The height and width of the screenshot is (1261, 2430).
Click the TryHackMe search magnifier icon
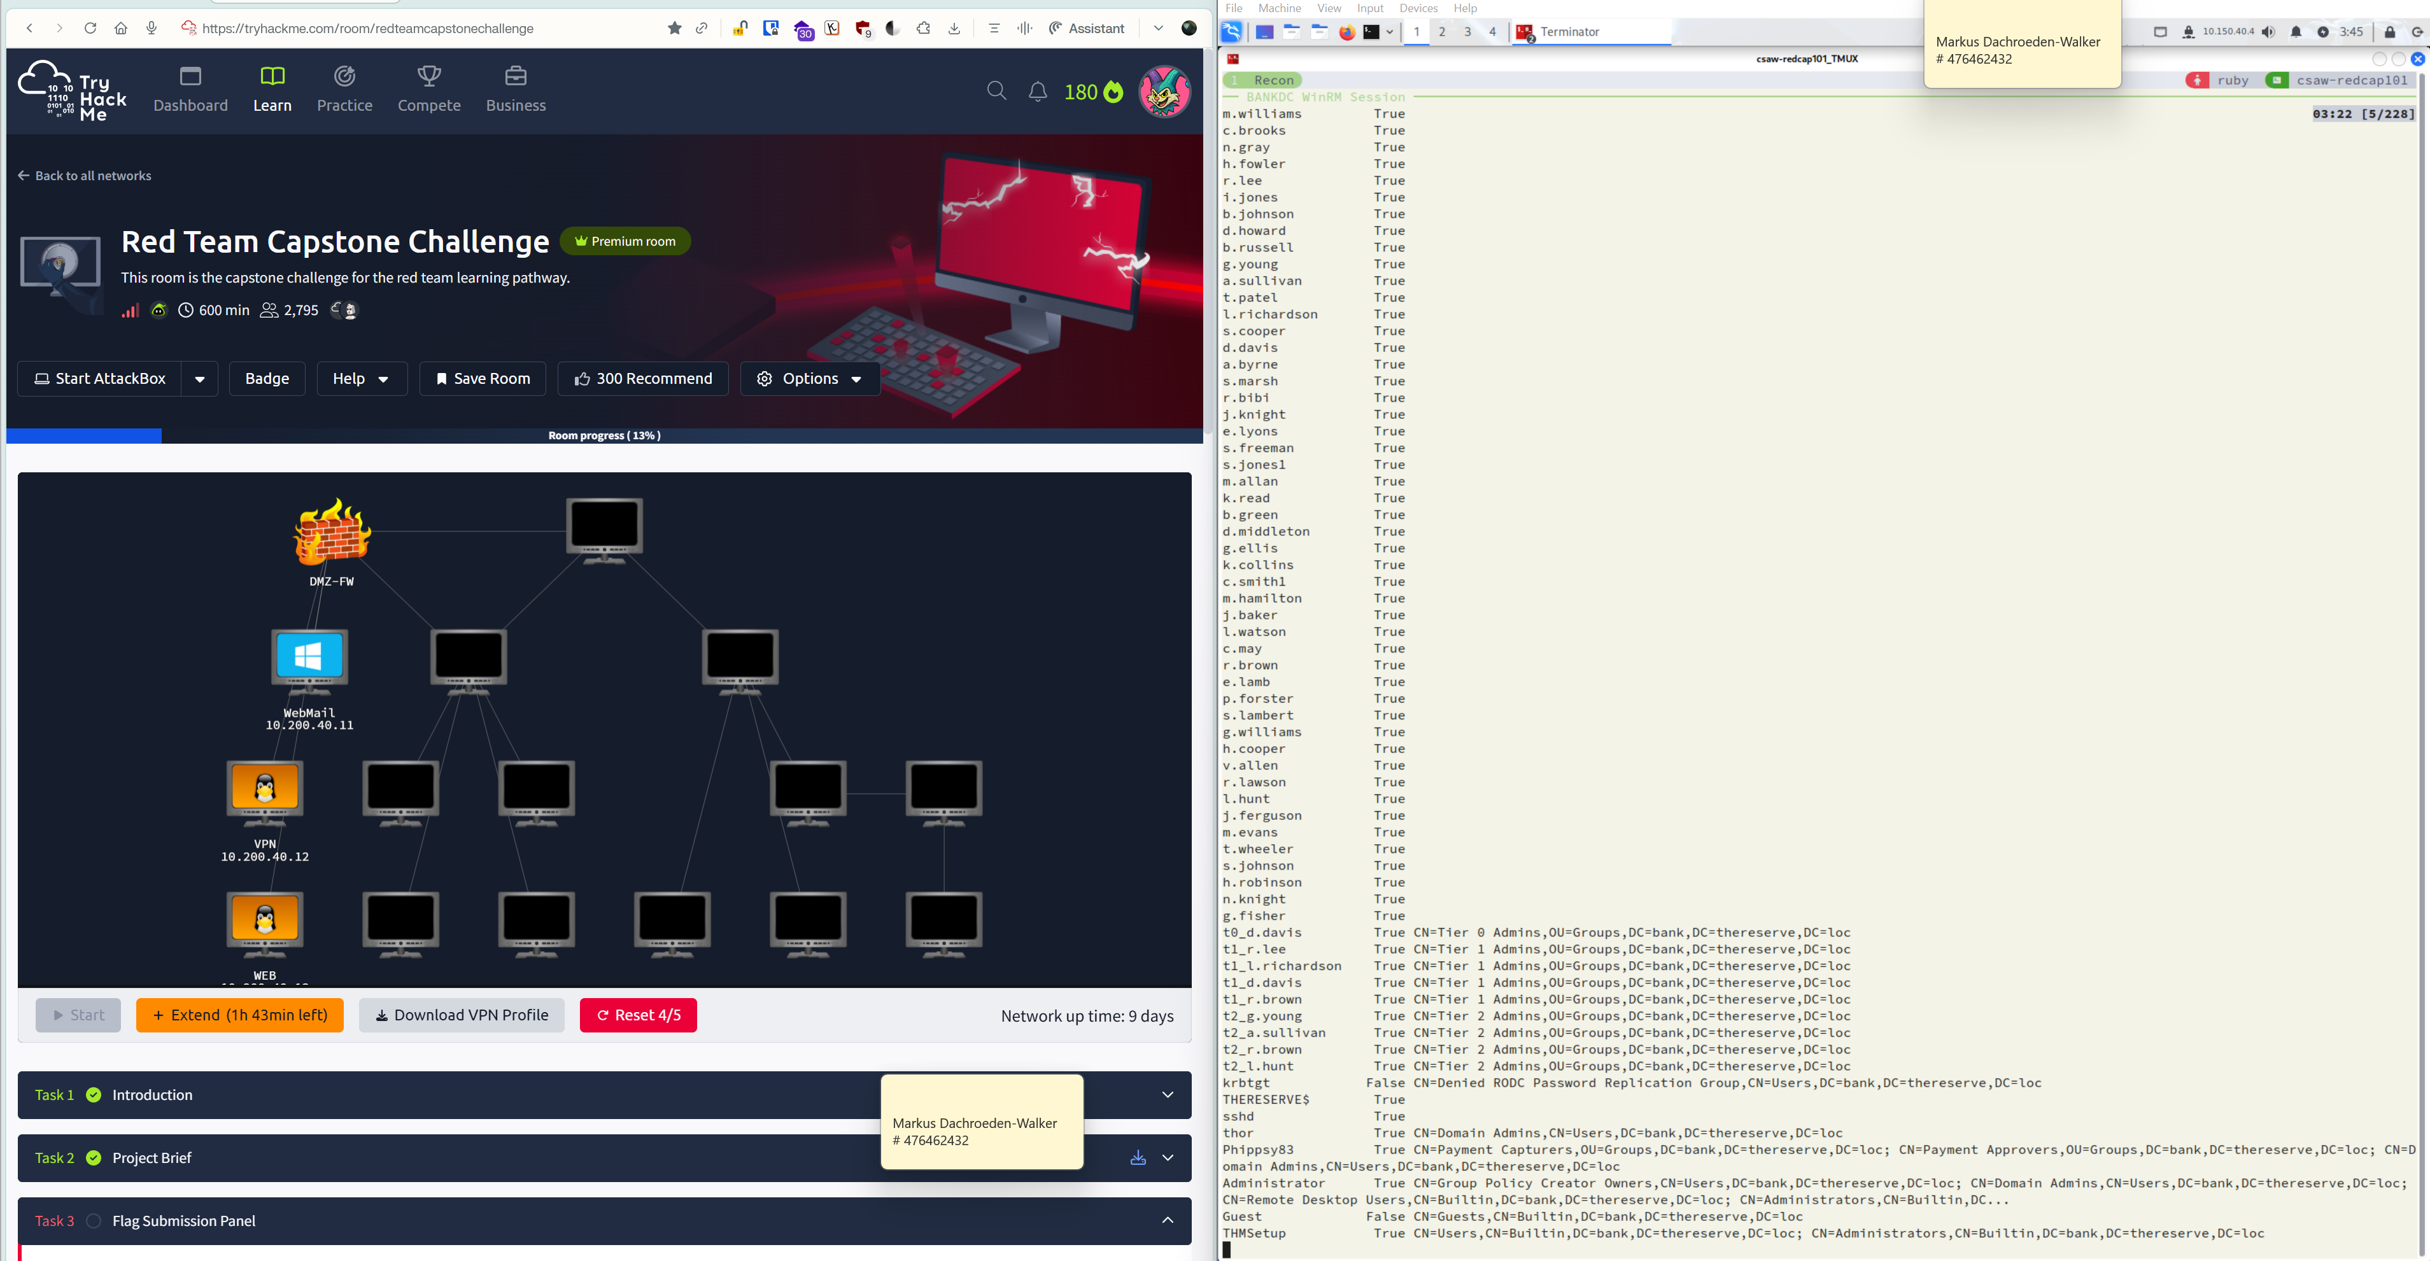click(x=996, y=90)
